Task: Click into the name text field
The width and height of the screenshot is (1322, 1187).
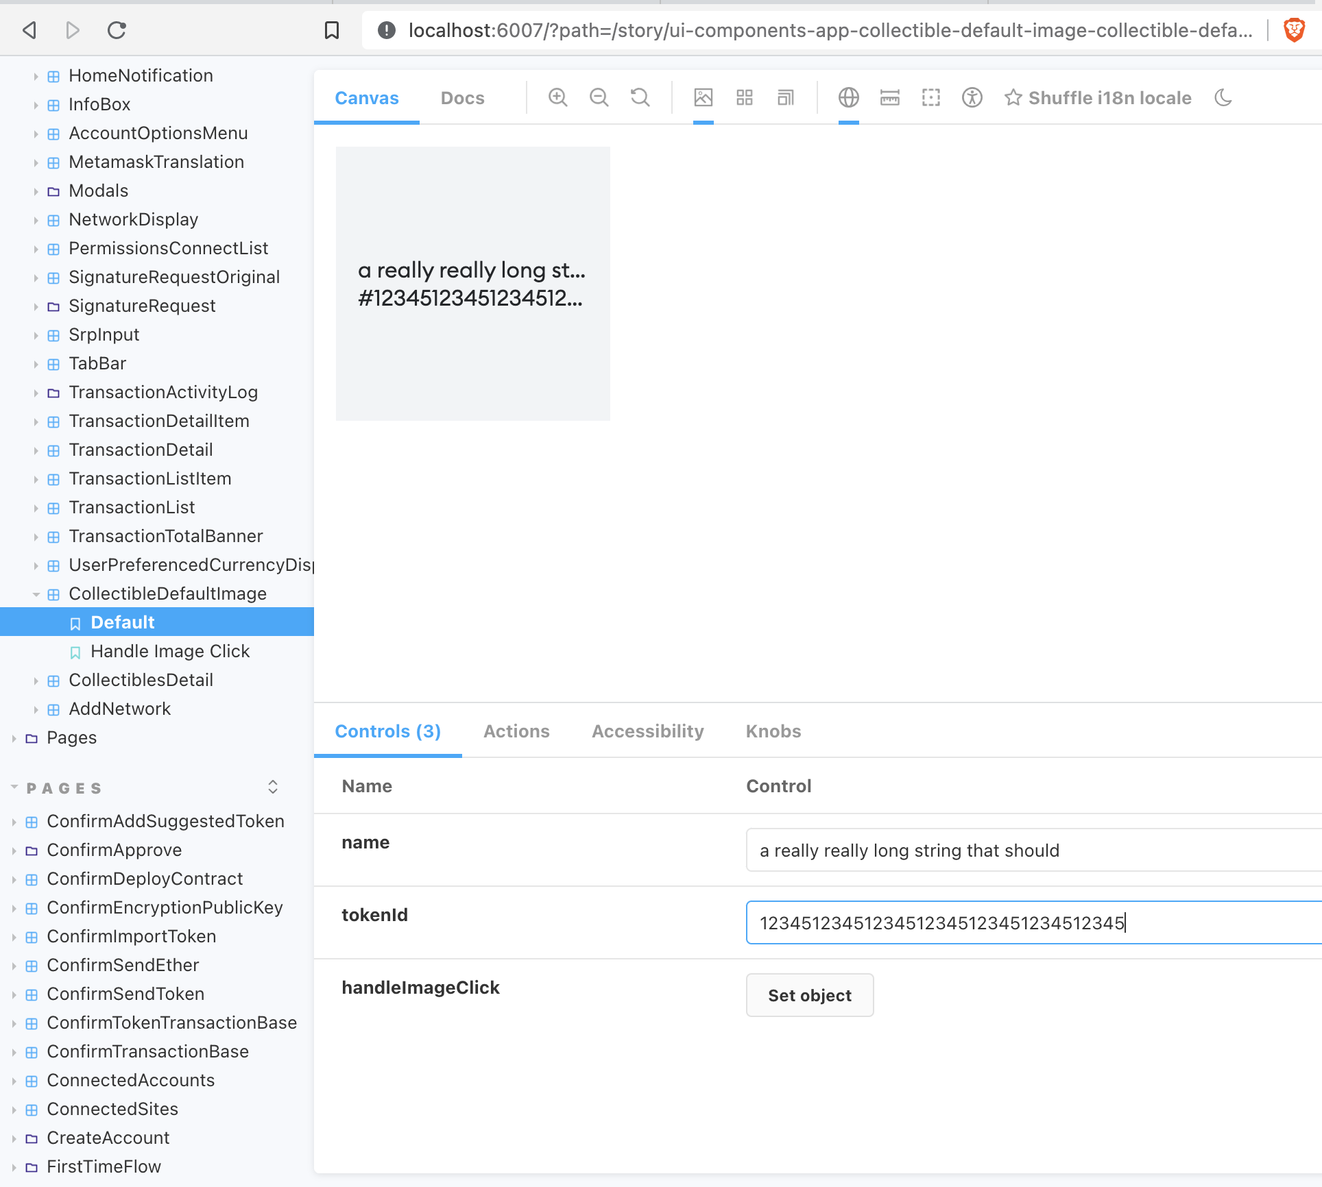Action: point(1029,851)
